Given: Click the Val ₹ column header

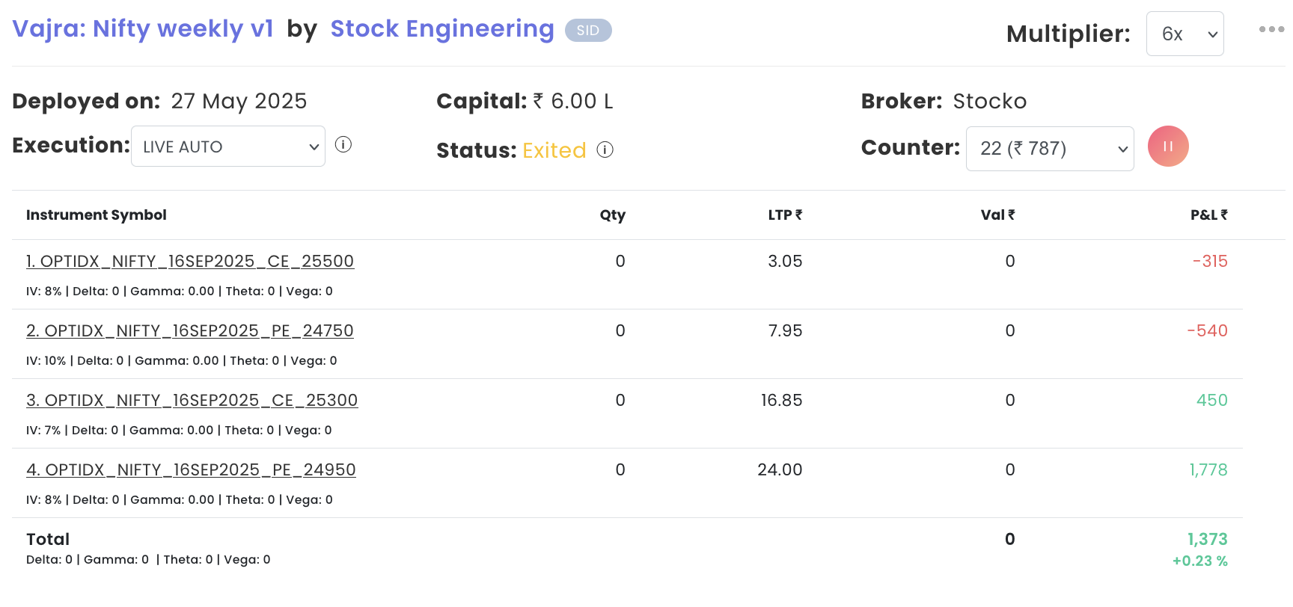Looking at the screenshot, I should click(x=997, y=215).
